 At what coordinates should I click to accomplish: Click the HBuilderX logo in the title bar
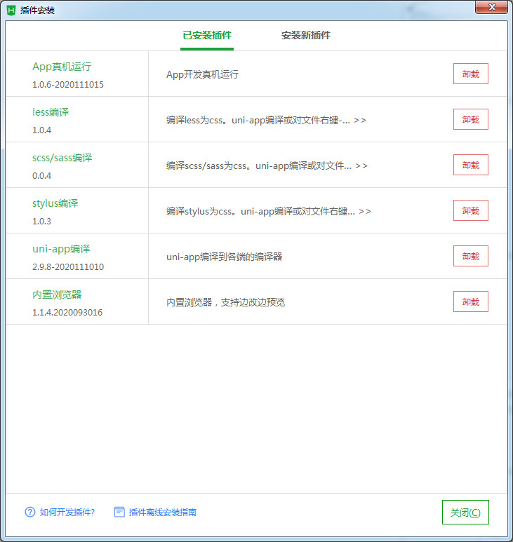coord(11,10)
